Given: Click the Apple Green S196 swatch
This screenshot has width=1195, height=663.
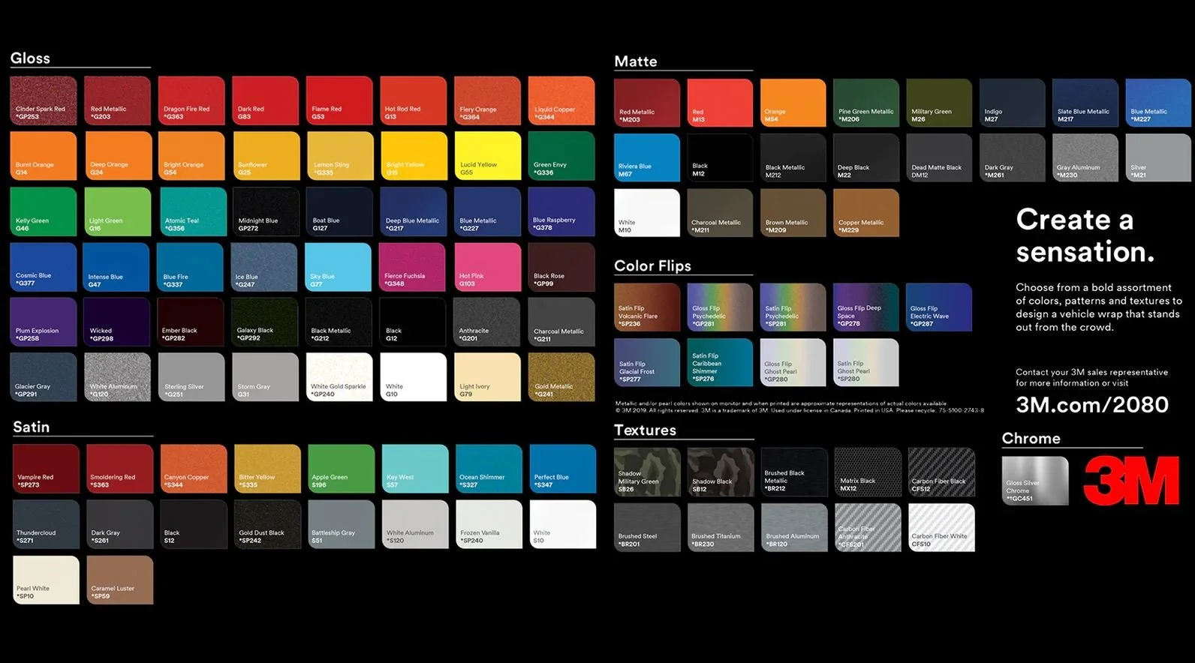Looking at the screenshot, I should (342, 469).
